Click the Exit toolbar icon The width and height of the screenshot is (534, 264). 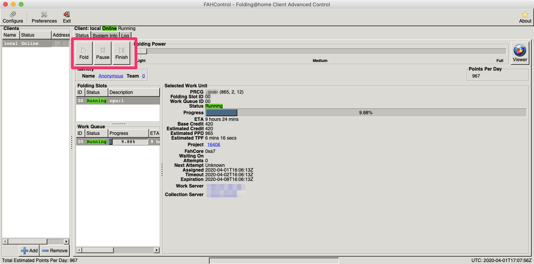point(67,17)
